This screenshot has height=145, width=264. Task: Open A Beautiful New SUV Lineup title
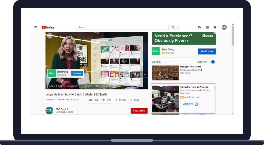click(194, 87)
